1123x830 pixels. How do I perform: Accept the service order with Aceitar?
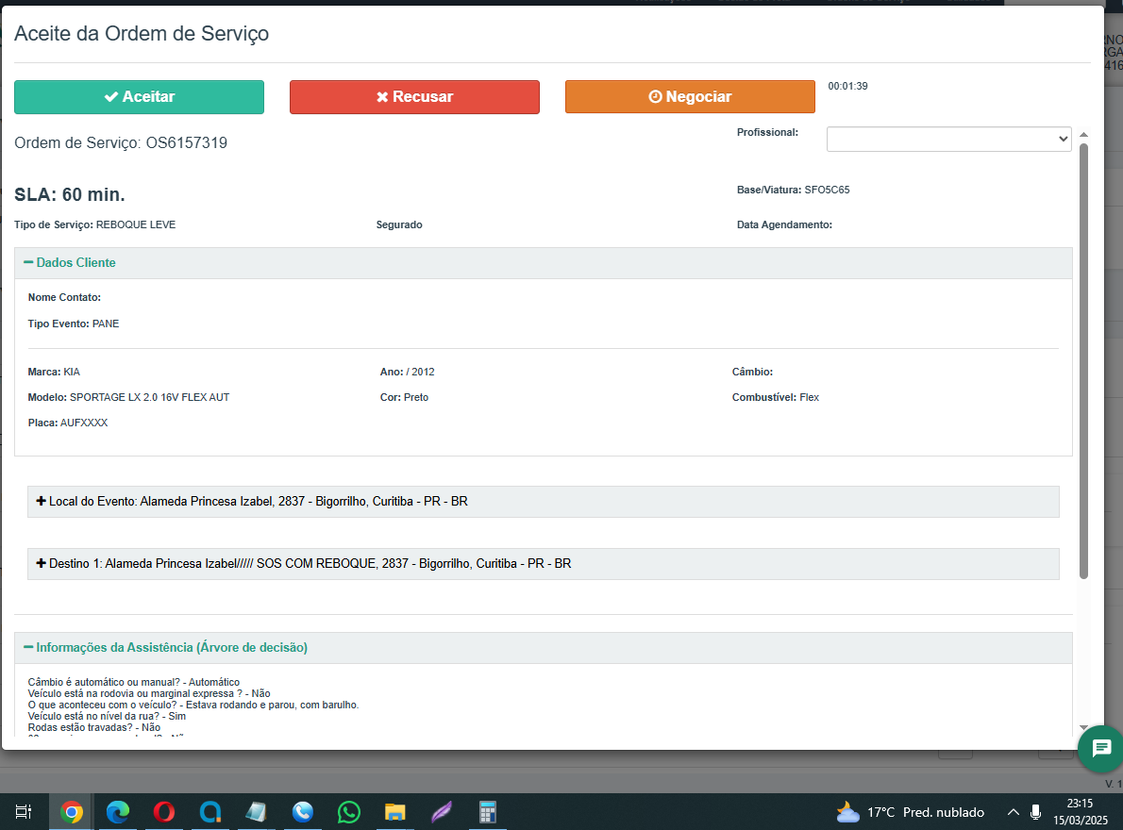[x=139, y=97]
